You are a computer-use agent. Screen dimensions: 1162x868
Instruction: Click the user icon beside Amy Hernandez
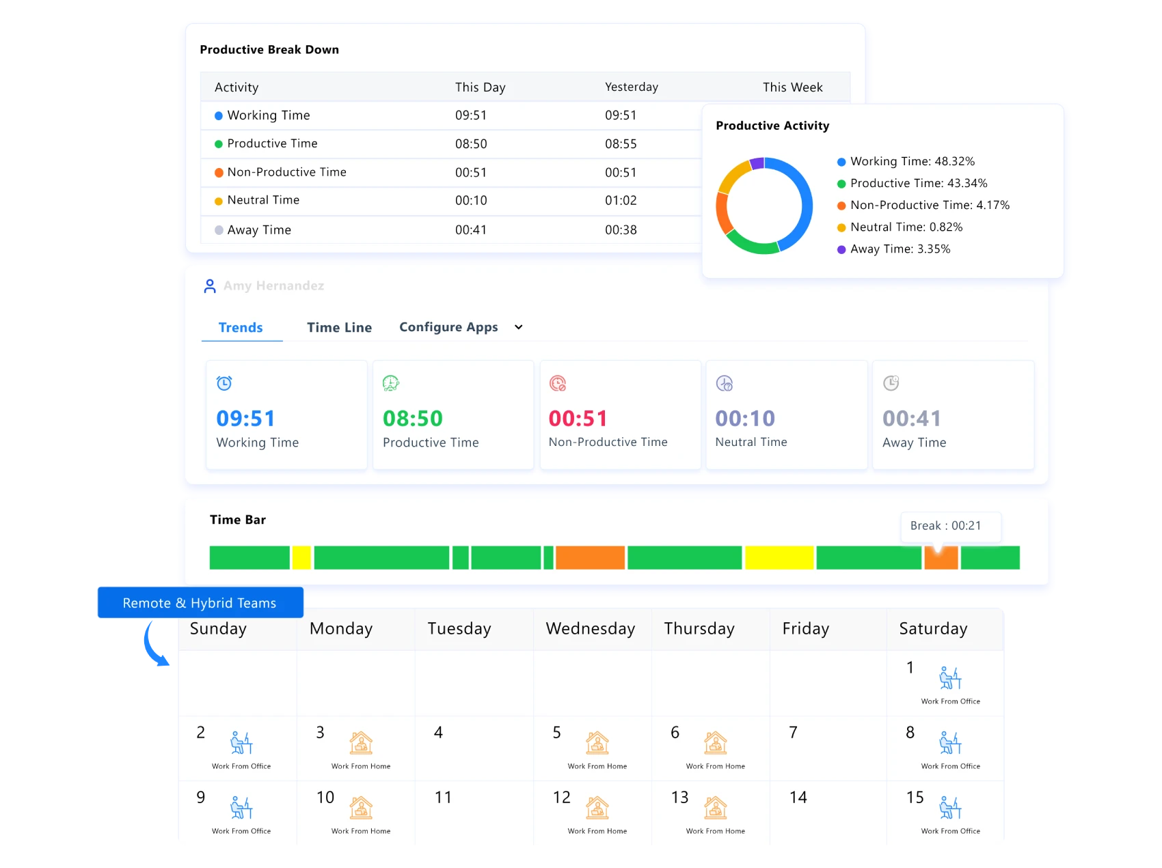pos(210,285)
